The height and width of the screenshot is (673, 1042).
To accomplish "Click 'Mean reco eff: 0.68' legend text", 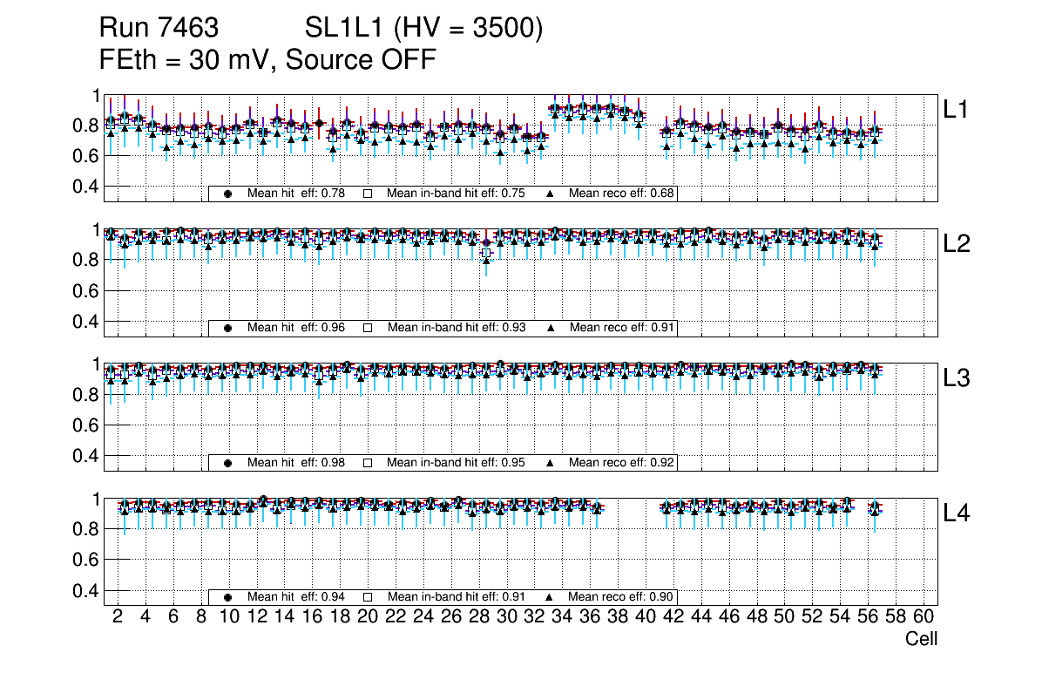I will pos(622,194).
